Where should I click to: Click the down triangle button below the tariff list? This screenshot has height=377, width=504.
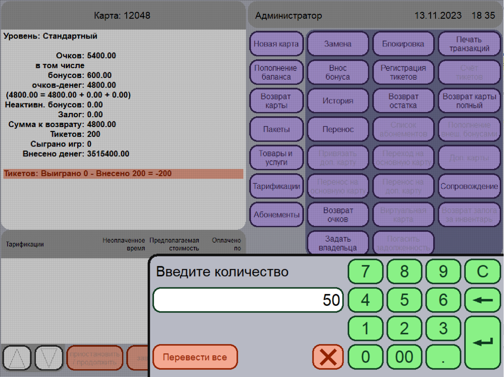pyautogui.click(x=49, y=358)
